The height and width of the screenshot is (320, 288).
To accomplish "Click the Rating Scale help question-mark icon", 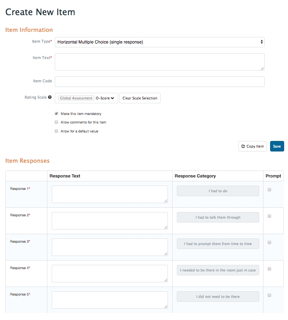I will (50, 97).
